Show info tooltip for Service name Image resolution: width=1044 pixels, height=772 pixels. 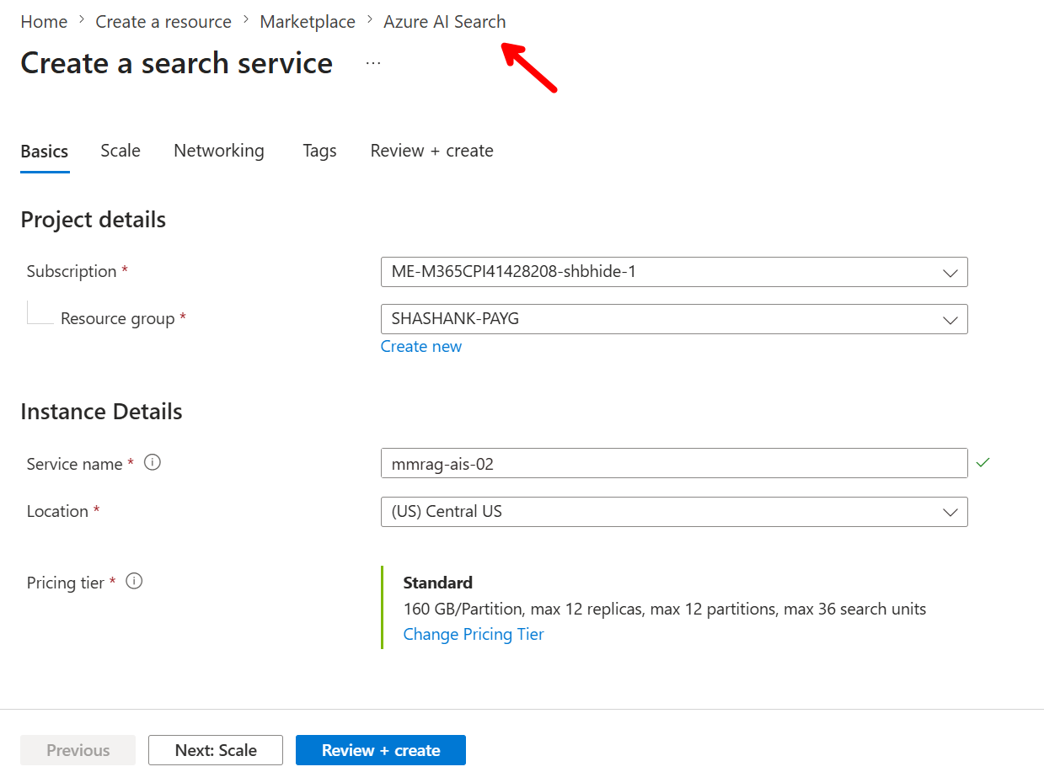coord(153,462)
